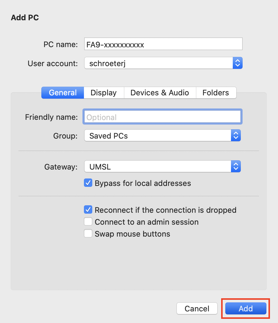Image resolution: width=278 pixels, height=323 pixels.
Task: Enable Connect to an admin session
Action: coord(88,222)
